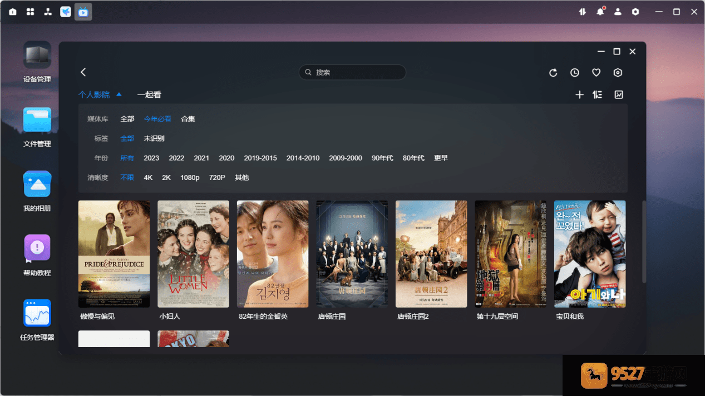Open 设备管理 desktop icon
The height and width of the screenshot is (396, 705).
tap(37, 62)
